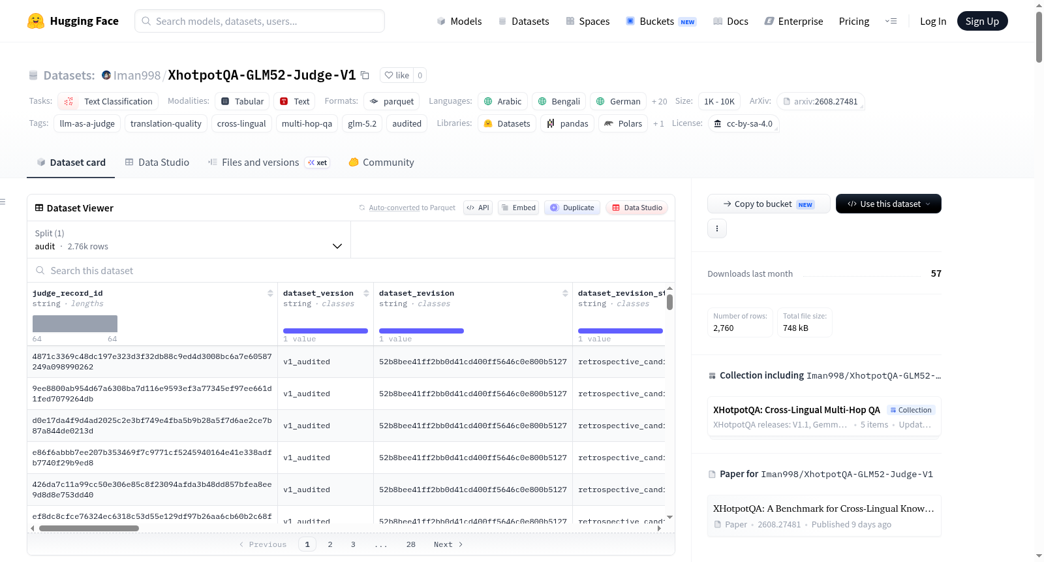
Task: Open Files and versions tab
Action: (x=269, y=162)
